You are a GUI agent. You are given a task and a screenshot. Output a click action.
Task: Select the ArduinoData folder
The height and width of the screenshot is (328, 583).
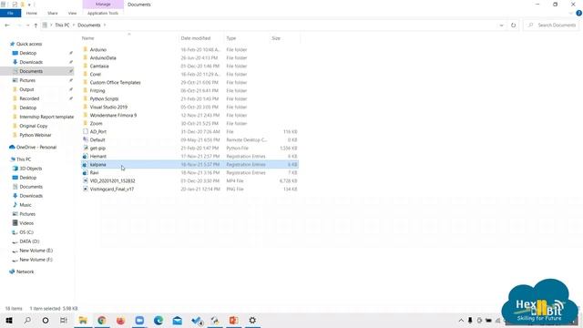pos(103,57)
